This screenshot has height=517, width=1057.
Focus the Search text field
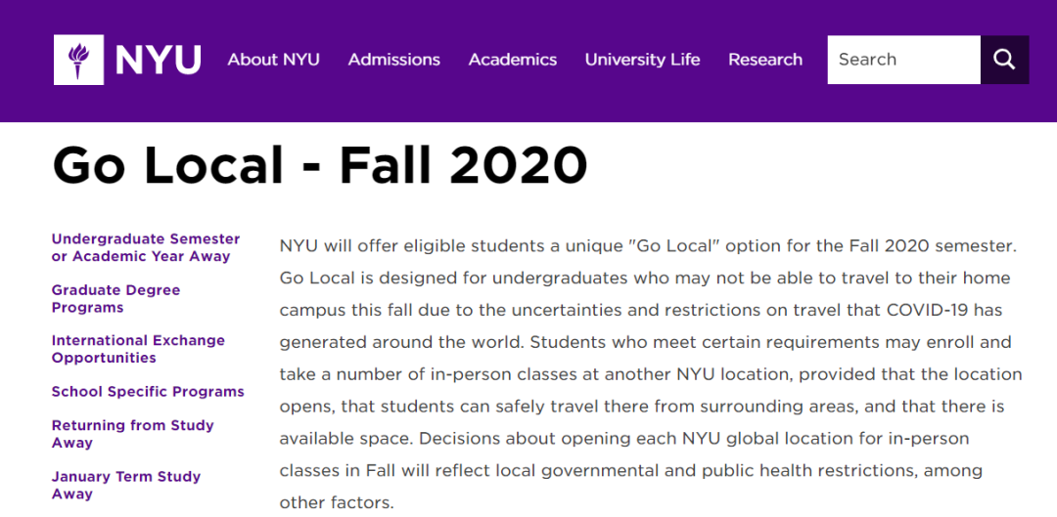click(904, 60)
